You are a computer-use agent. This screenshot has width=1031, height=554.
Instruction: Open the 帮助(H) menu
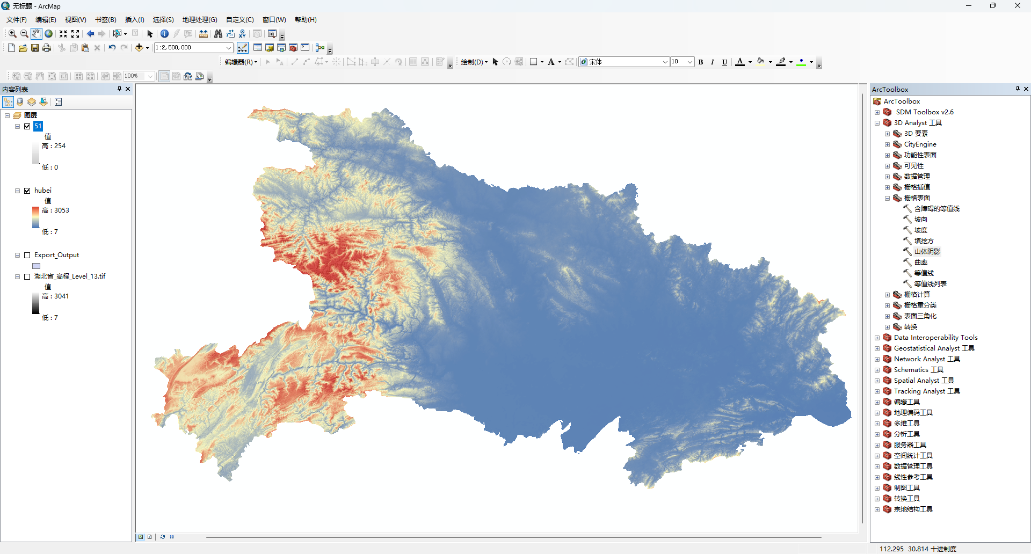[306, 20]
